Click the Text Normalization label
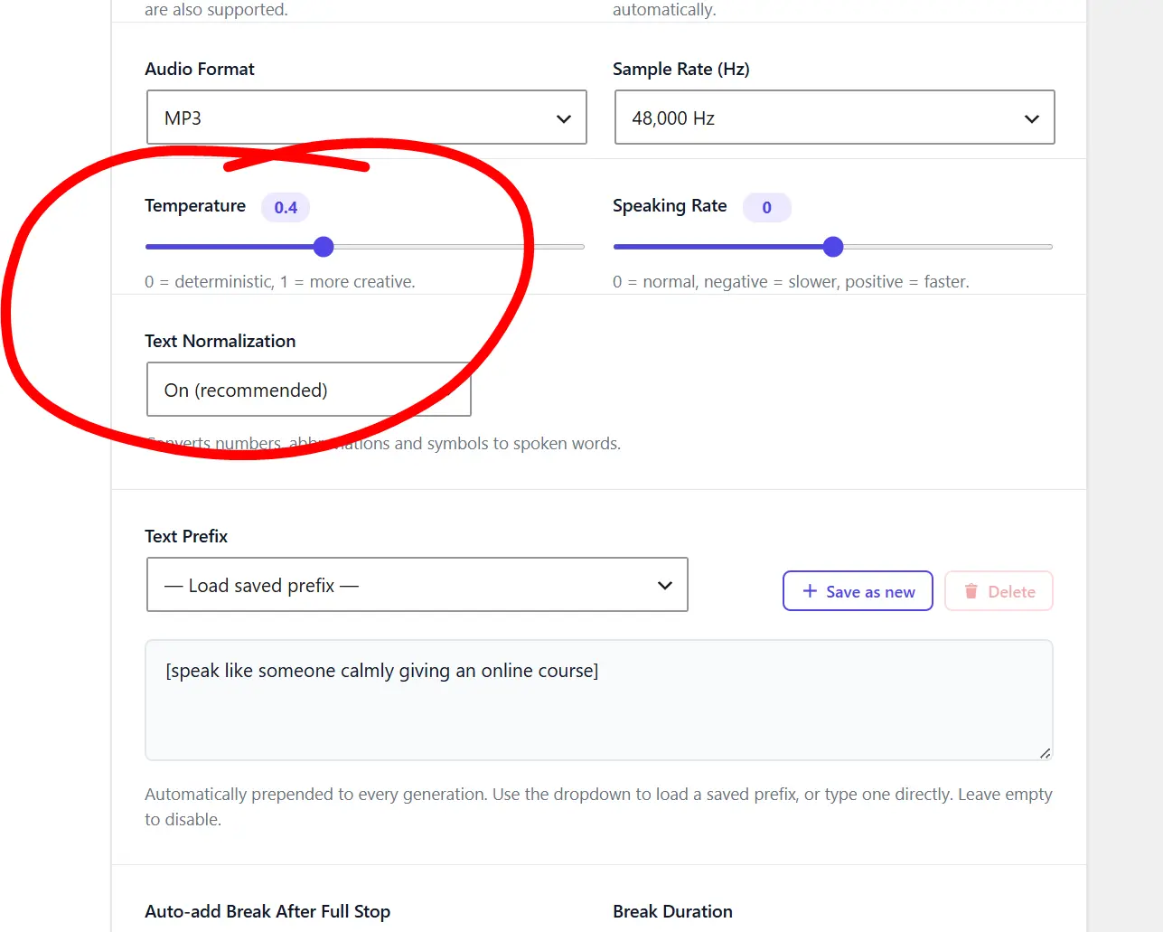 220,341
